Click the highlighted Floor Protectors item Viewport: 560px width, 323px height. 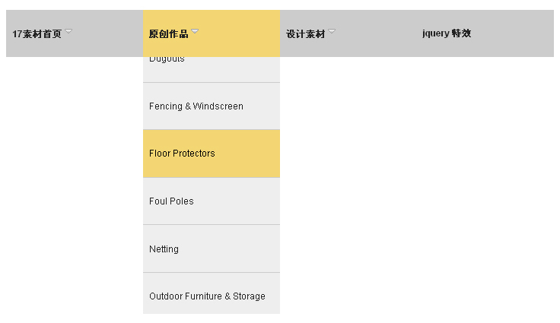183,154
